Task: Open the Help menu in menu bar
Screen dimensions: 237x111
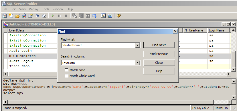Action: 70,9
